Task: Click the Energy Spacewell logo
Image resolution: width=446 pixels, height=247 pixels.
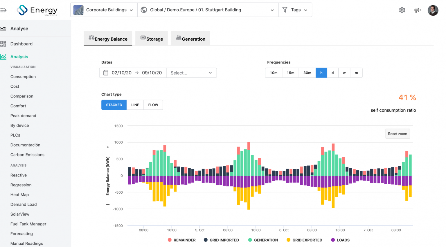Action: 37,10
